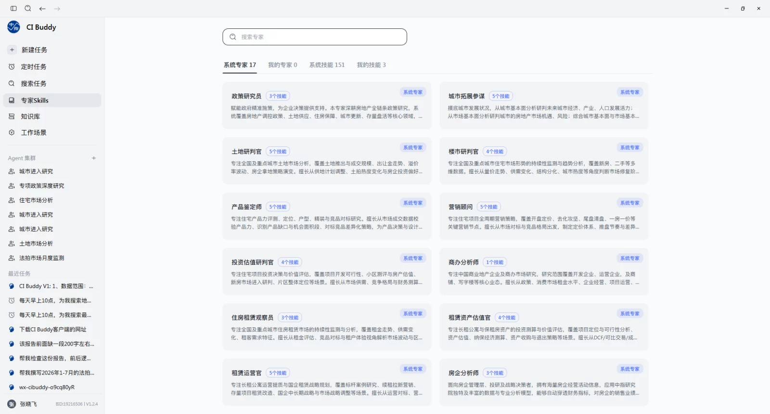Open the 租赁运营官 expert card

point(327,382)
